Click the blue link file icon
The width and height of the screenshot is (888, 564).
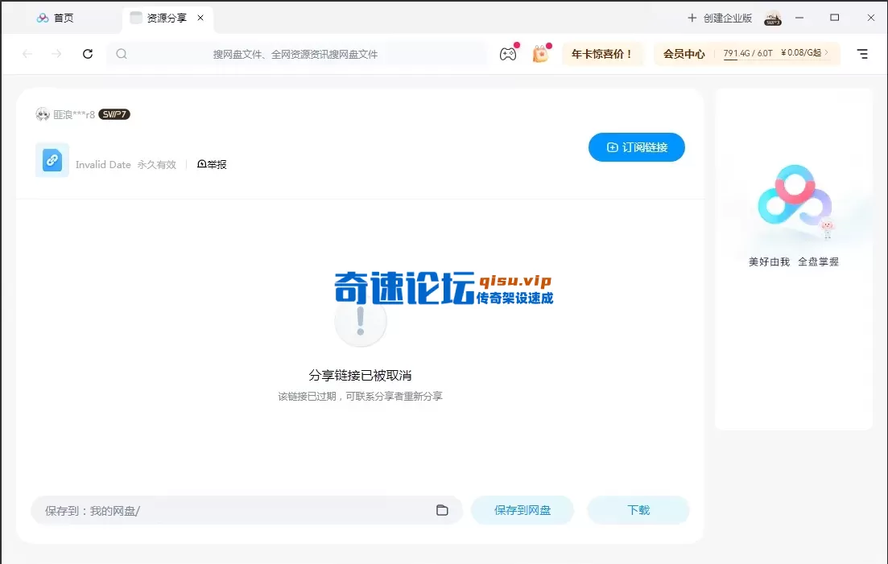[52, 160]
